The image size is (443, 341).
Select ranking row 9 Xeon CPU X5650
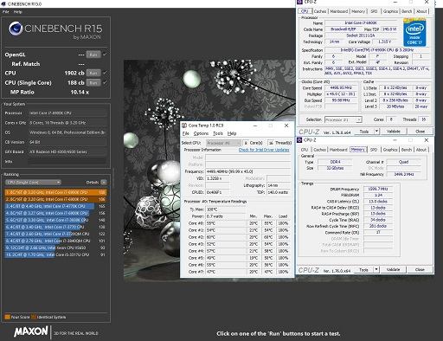pos(55,248)
